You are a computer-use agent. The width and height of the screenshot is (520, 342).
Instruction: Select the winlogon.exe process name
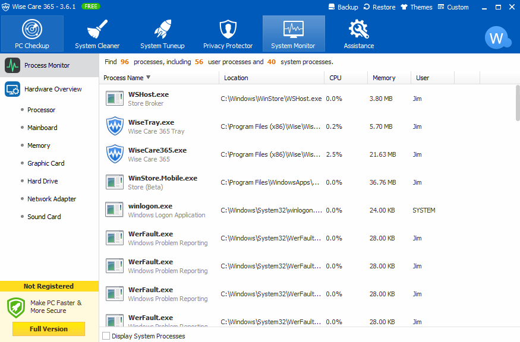[150, 206]
